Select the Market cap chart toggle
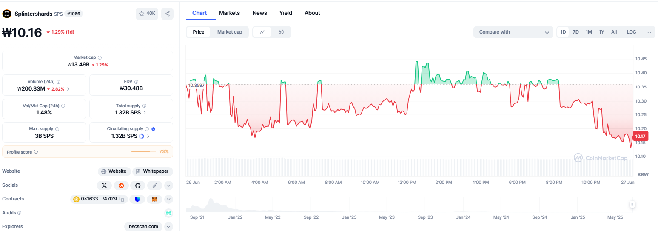The image size is (658, 231). [x=230, y=32]
